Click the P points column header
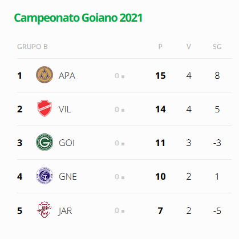 coord(160,47)
